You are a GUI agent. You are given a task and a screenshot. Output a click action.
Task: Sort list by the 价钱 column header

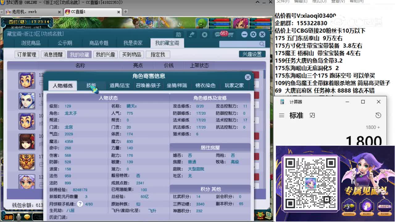coord(169,65)
